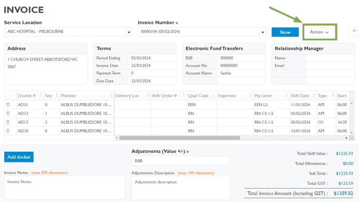Open the Action dropdown menu
The height and width of the screenshot is (202, 359).
(319, 32)
